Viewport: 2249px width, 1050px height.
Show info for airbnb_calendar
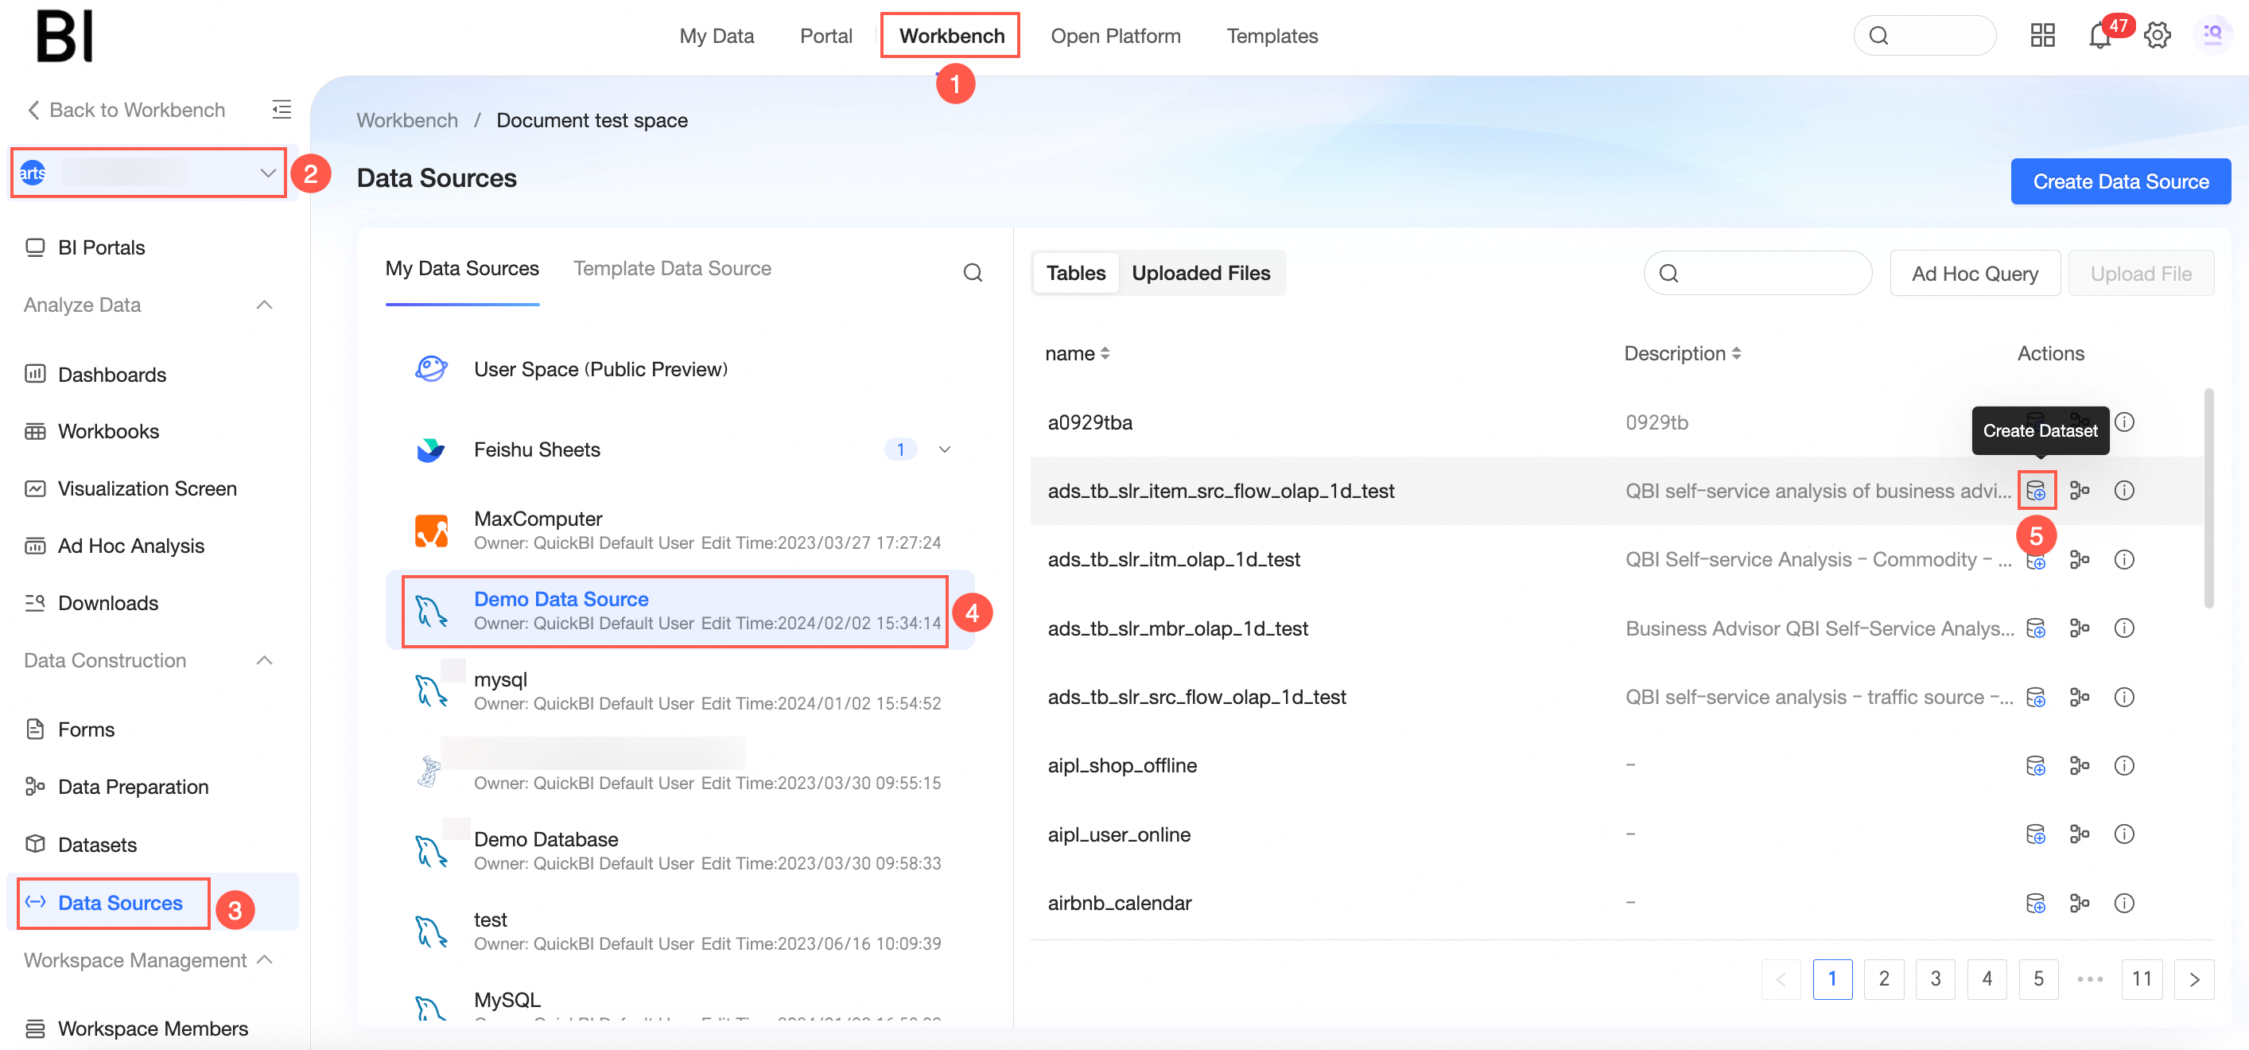[2124, 902]
